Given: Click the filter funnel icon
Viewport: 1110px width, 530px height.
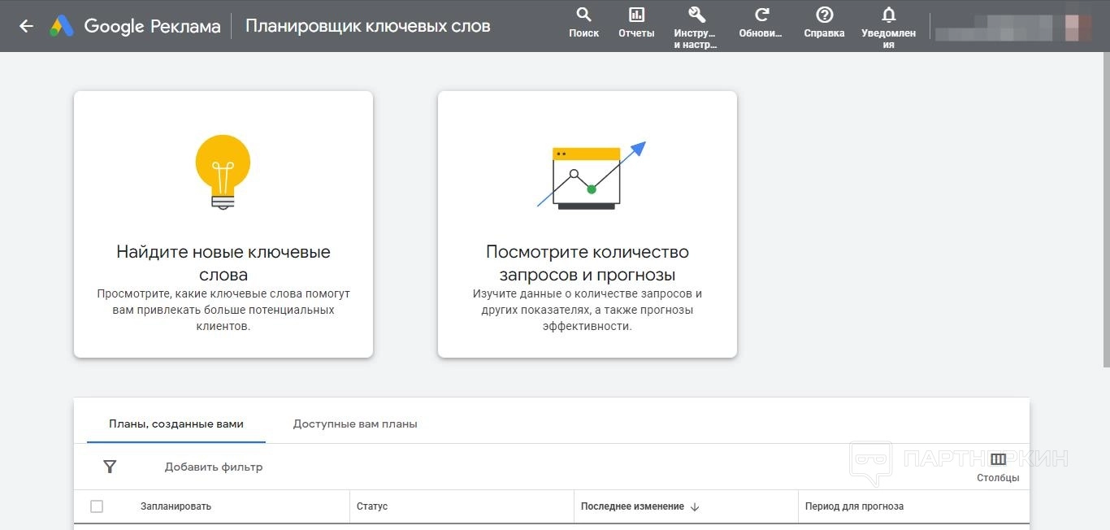Looking at the screenshot, I should pos(110,467).
